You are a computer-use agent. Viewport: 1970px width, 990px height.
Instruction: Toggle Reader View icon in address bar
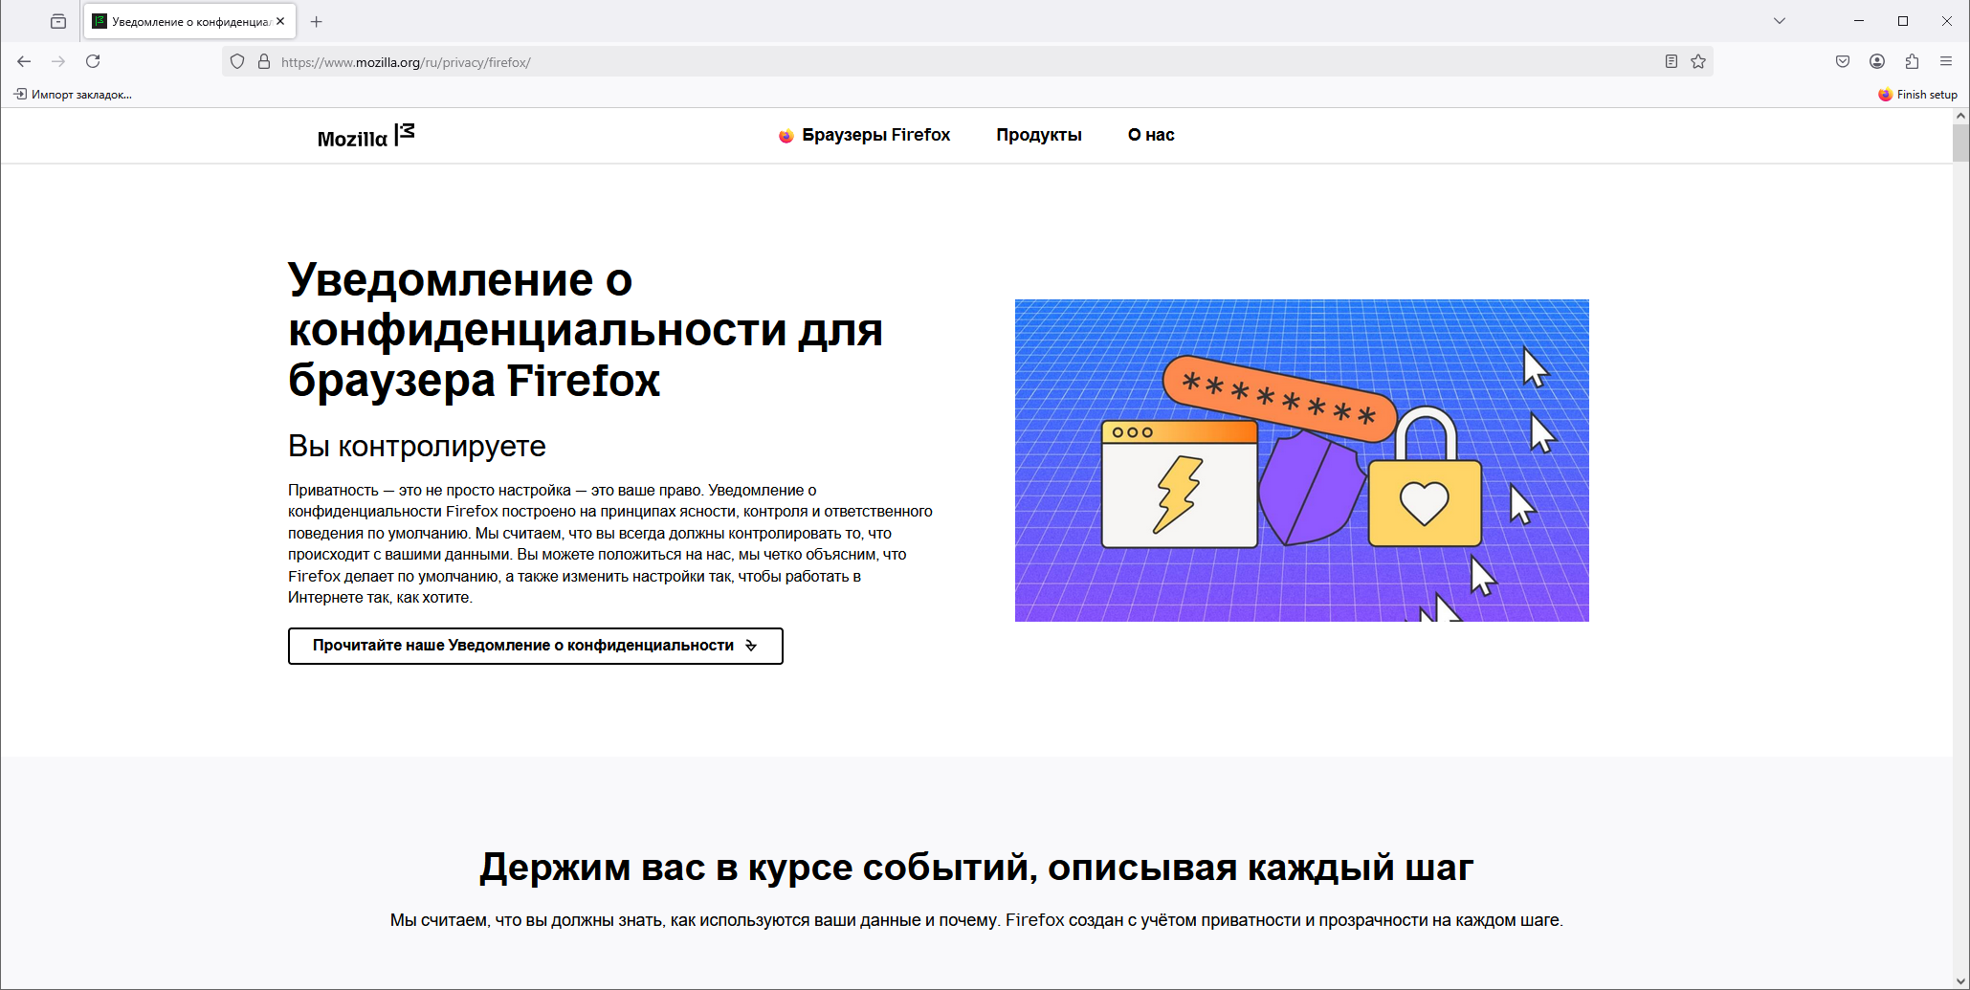[x=1671, y=62]
